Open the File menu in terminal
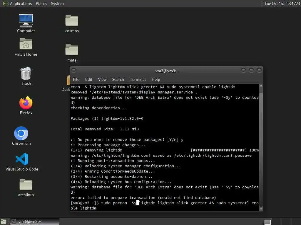Viewport: 301px width, 225px height. pyautogui.click(x=76, y=79)
